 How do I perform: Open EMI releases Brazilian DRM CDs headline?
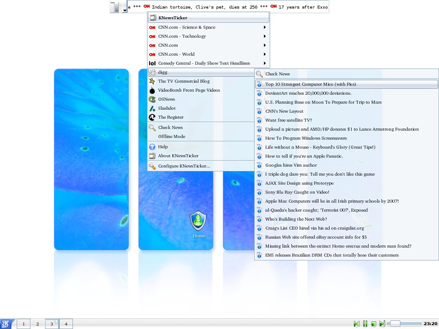pyautogui.click(x=346, y=255)
